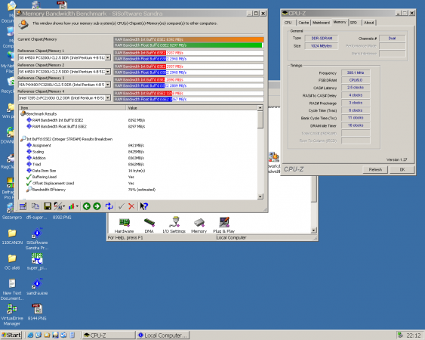This screenshot has height=340, width=425.
Task: Open the DMA icon in Local Computer window
Action: point(149,225)
